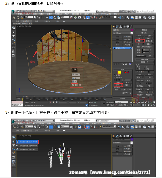Collapse Edit Geometry rollout header
162x178 pixels.
[144, 60]
